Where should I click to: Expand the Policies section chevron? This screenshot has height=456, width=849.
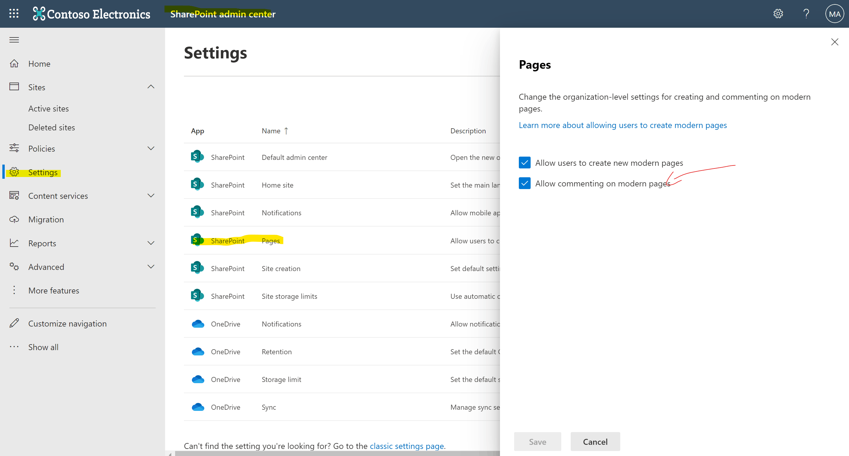point(151,148)
